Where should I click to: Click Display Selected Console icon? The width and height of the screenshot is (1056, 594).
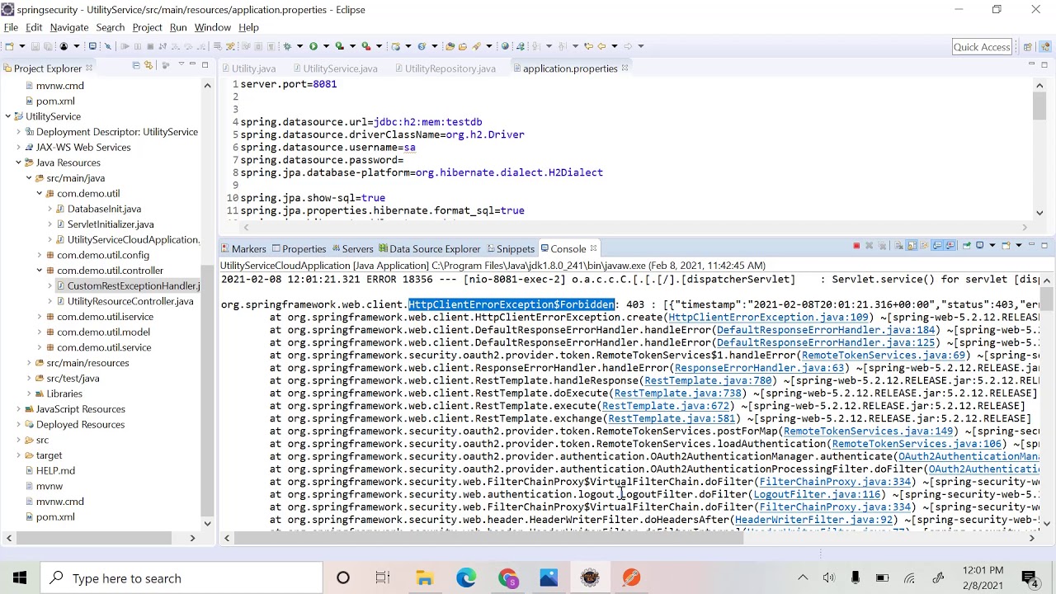(x=979, y=246)
